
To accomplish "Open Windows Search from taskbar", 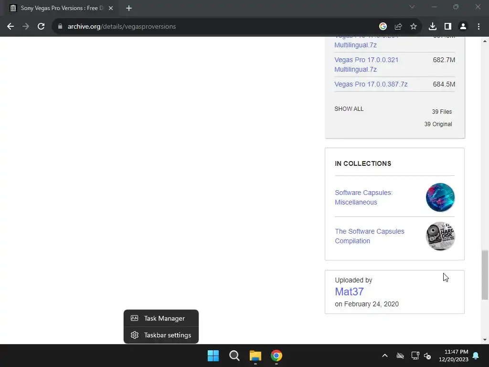I will pos(234,356).
